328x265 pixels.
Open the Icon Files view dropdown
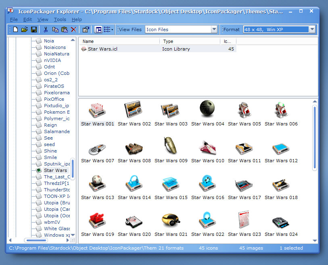click(215, 29)
